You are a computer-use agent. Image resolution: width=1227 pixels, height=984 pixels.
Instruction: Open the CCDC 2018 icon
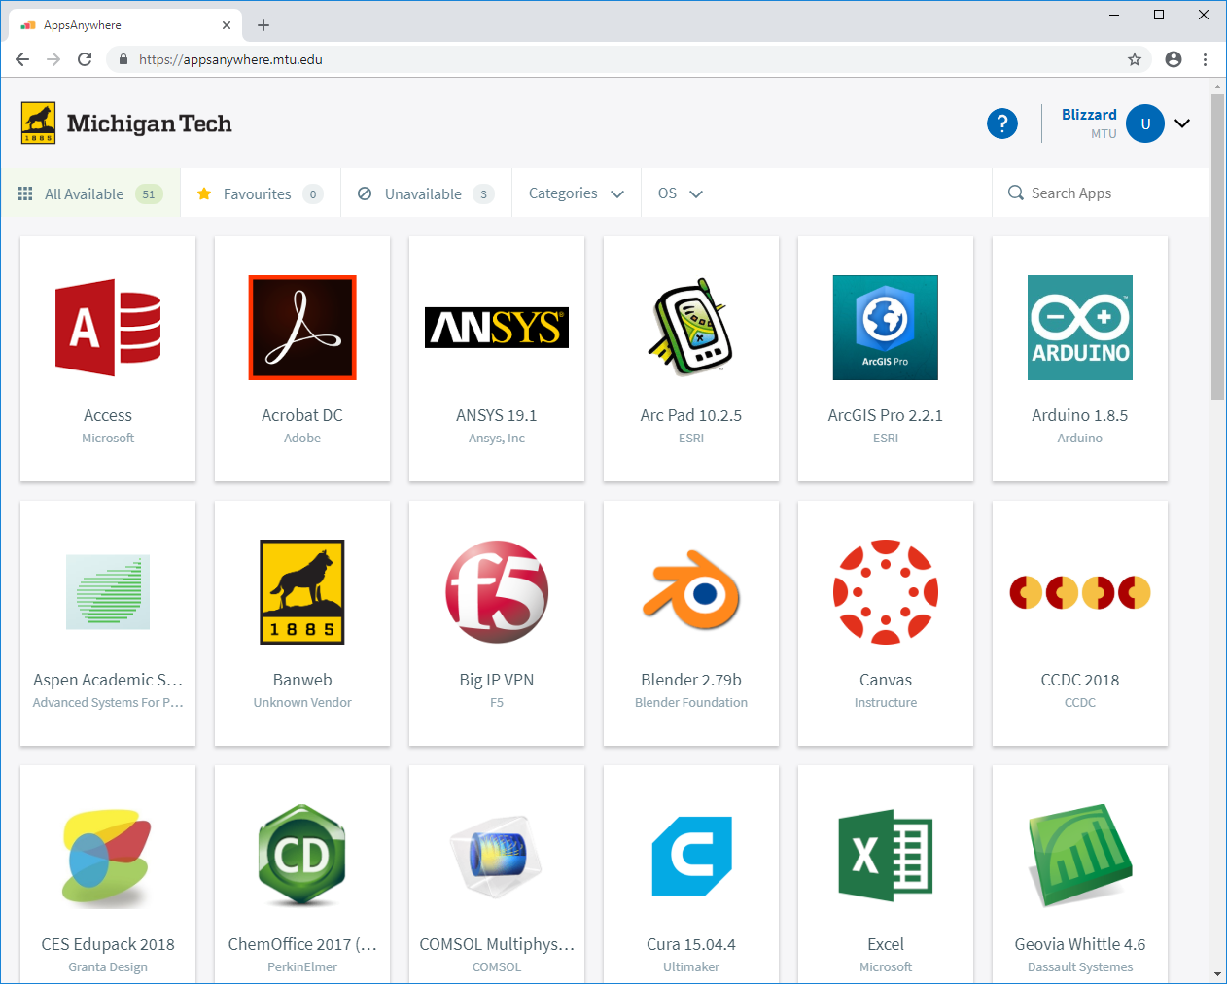click(1080, 592)
